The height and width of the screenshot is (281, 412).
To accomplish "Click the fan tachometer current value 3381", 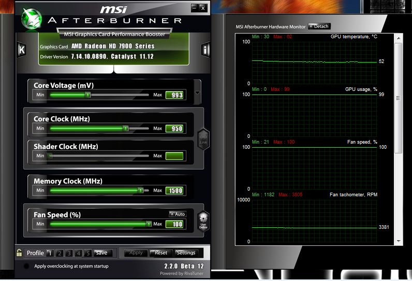I will (x=384, y=227).
